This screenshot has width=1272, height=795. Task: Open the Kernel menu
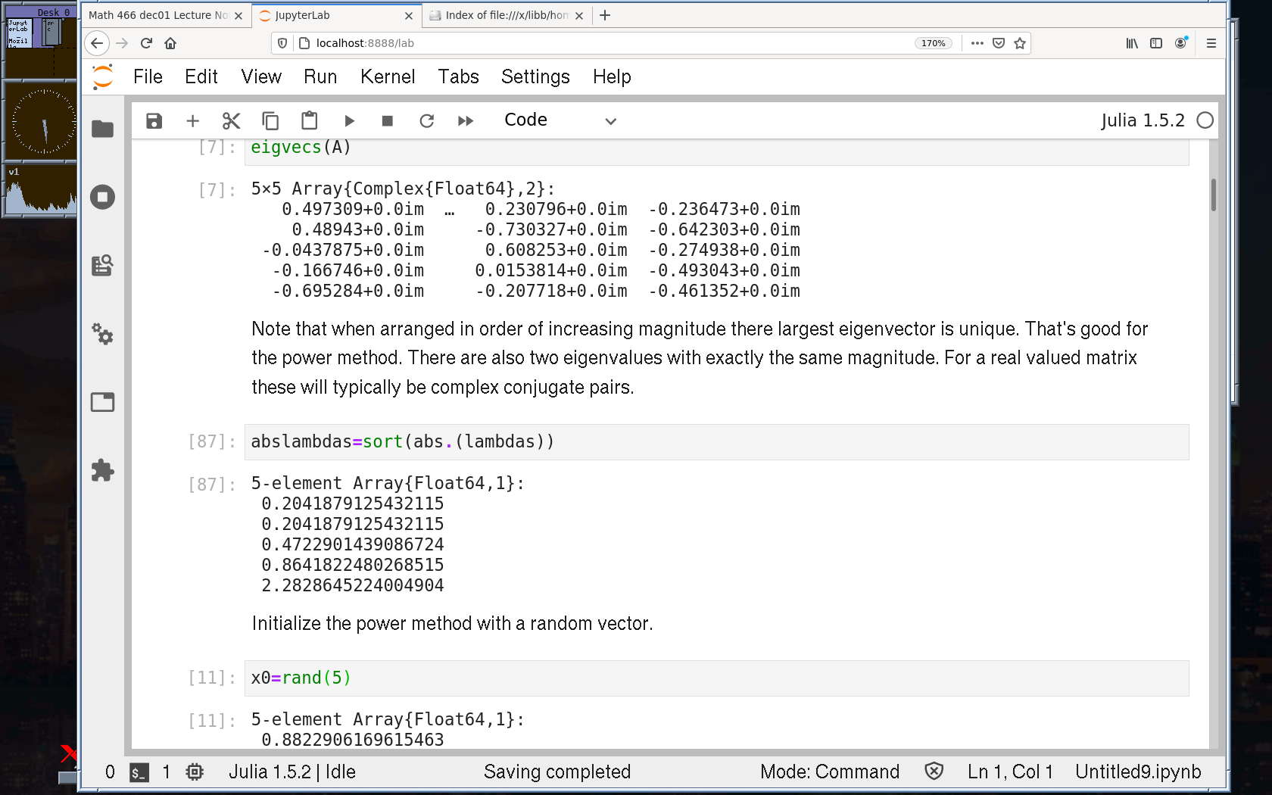coord(387,77)
